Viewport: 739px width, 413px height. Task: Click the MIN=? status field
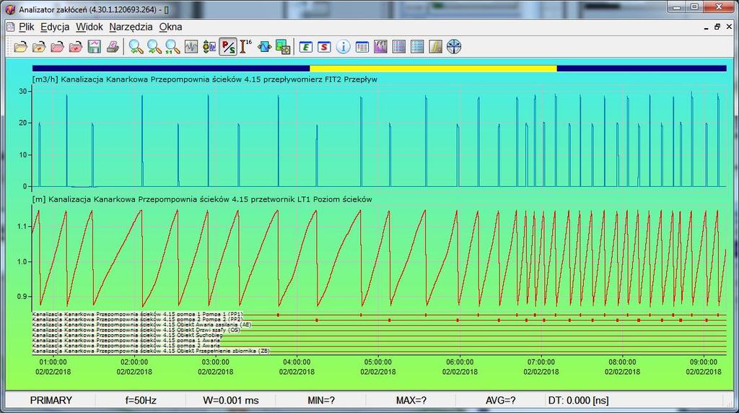click(x=321, y=400)
